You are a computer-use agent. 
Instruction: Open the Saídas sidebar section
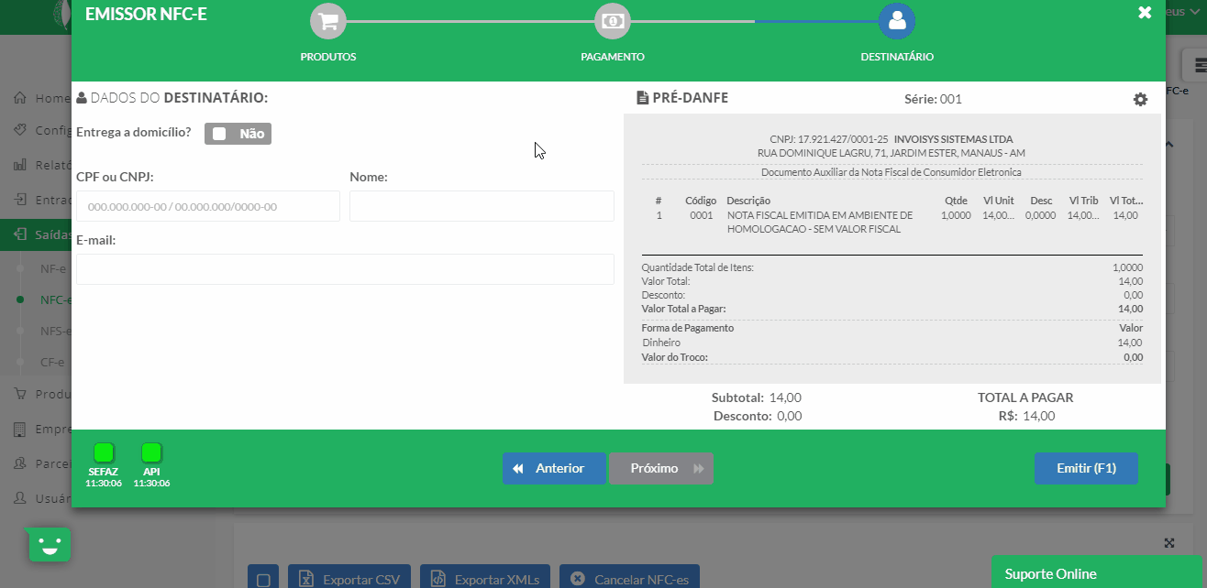(x=36, y=234)
